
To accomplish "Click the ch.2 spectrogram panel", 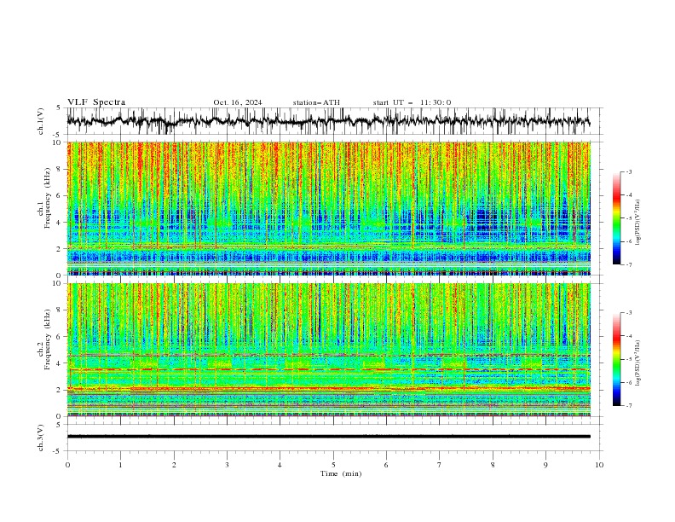I will pos(328,350).
